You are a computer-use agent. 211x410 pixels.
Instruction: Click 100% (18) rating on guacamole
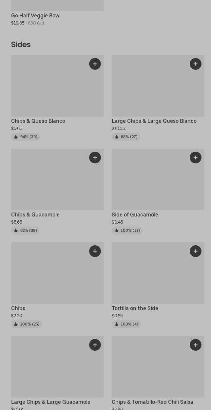click(127, 231)
